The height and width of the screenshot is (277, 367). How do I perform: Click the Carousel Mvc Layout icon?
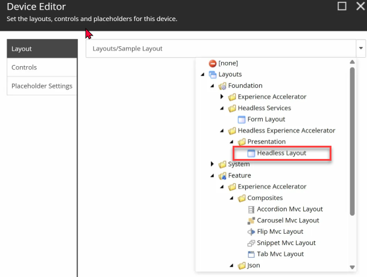(251, 221)
